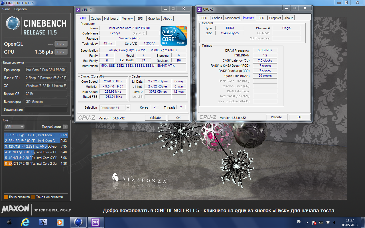Select ranking row 3 AMD Opteron 7.95
Screen dimensions: 365x228
(36, 146)
